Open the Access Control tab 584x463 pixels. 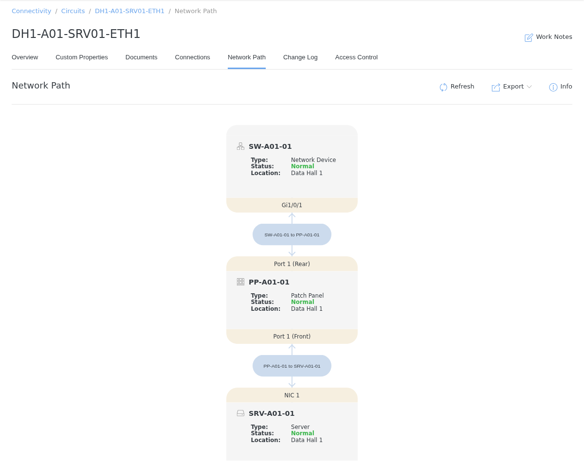click(356, 57)
